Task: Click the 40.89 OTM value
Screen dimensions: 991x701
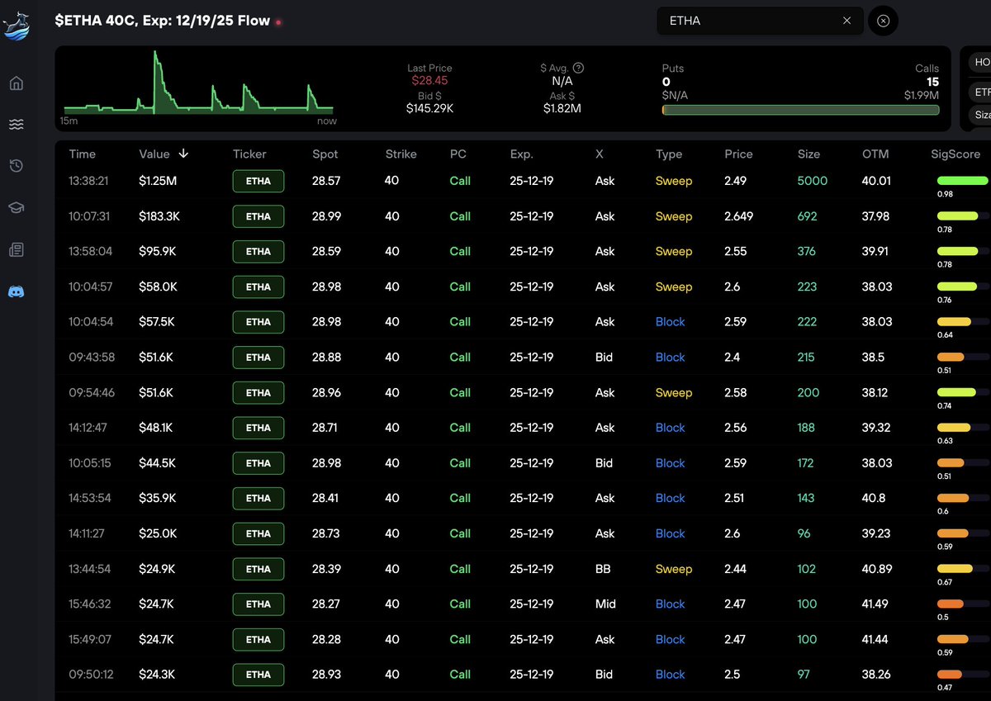Action: (877, 569)
